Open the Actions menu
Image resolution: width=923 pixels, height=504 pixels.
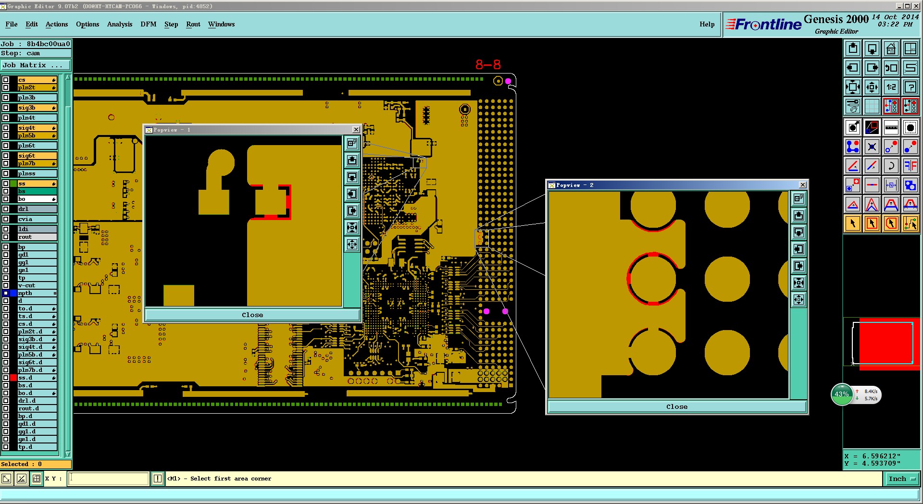click(57, 24)
